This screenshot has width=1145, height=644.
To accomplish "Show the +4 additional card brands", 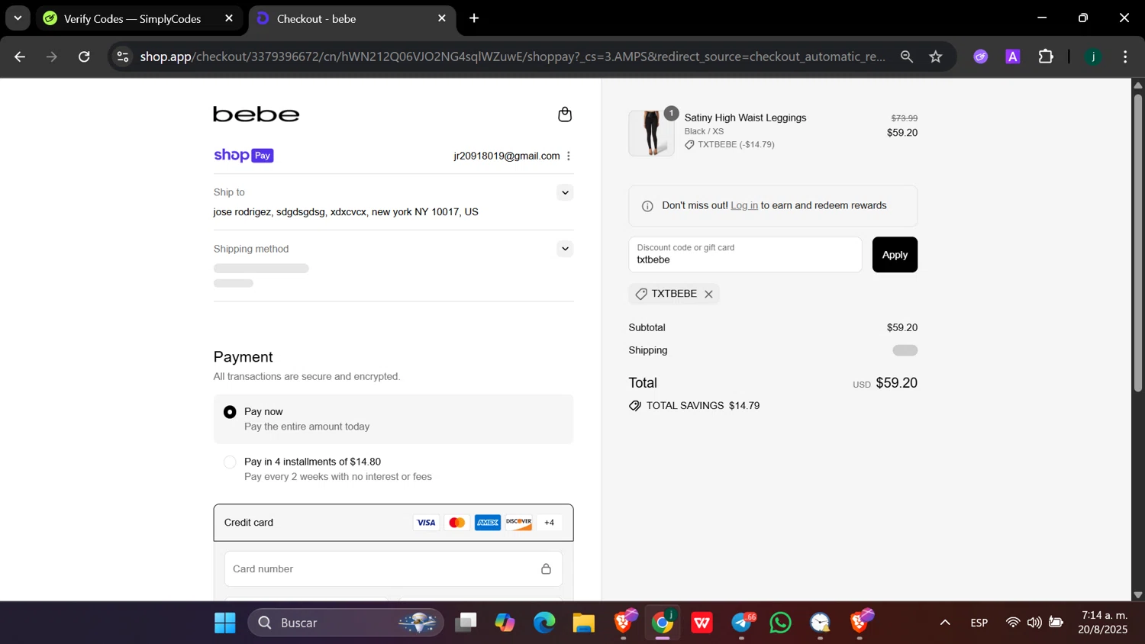I will point(550,523).
